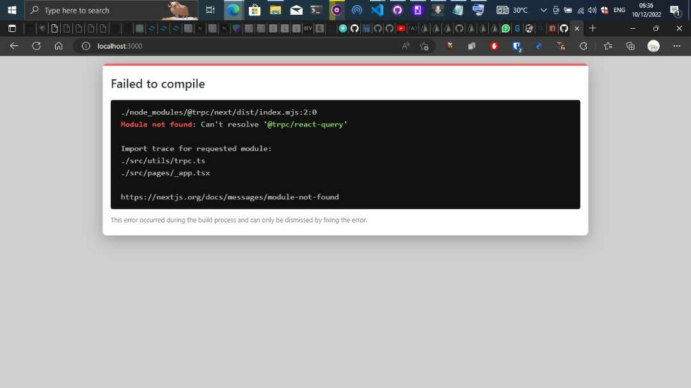Select the ./node_modules/@trpc/next/dist/index.mjs:2:0 line
691x388 pixels.
click(219, 113)
